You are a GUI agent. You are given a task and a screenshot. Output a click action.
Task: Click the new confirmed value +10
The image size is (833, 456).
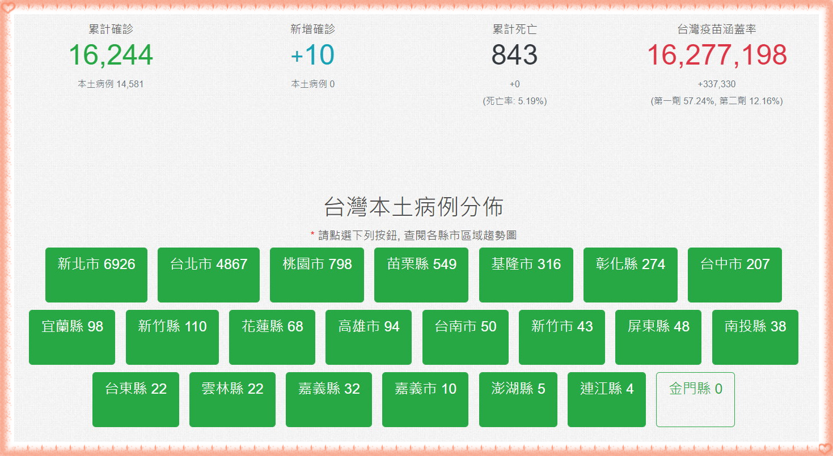[312, 55]
